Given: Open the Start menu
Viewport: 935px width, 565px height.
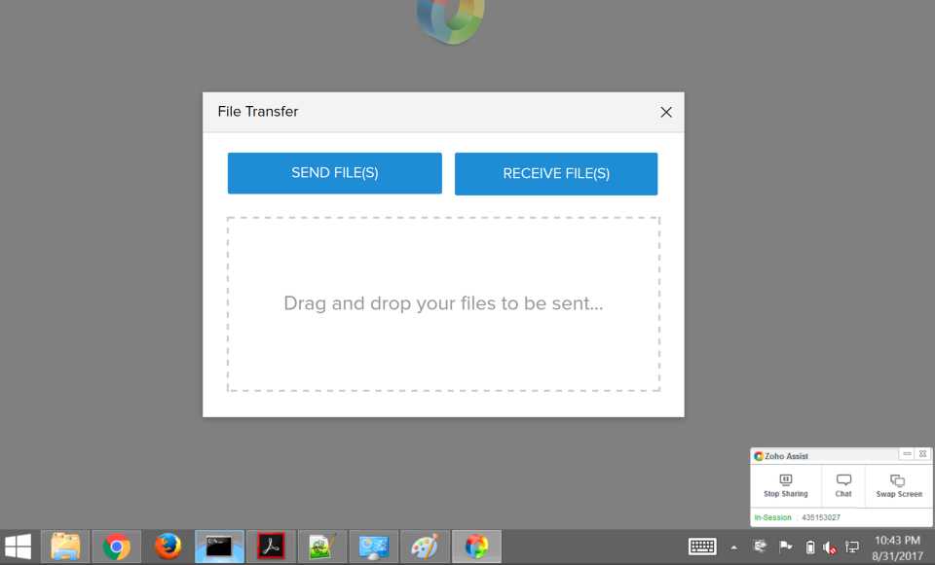Looking at the screenshot, I should [19, 546].
